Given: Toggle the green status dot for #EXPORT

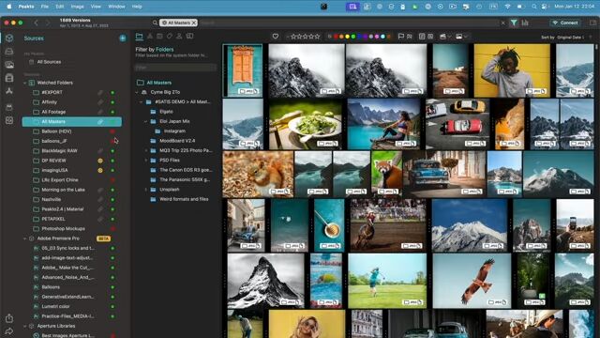Looking at the screenshot, I should pos(112,93).
